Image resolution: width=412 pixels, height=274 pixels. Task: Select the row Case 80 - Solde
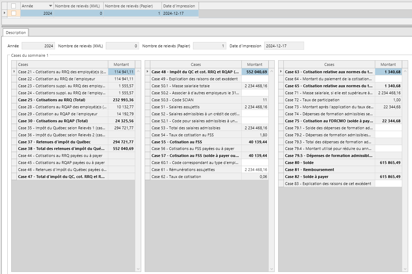(340, 163)
